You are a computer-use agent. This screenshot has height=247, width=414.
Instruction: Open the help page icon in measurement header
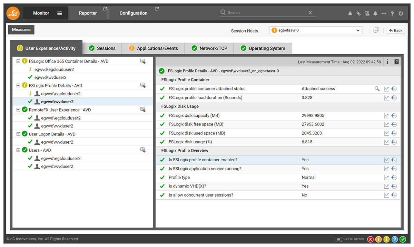coord(396,62)
